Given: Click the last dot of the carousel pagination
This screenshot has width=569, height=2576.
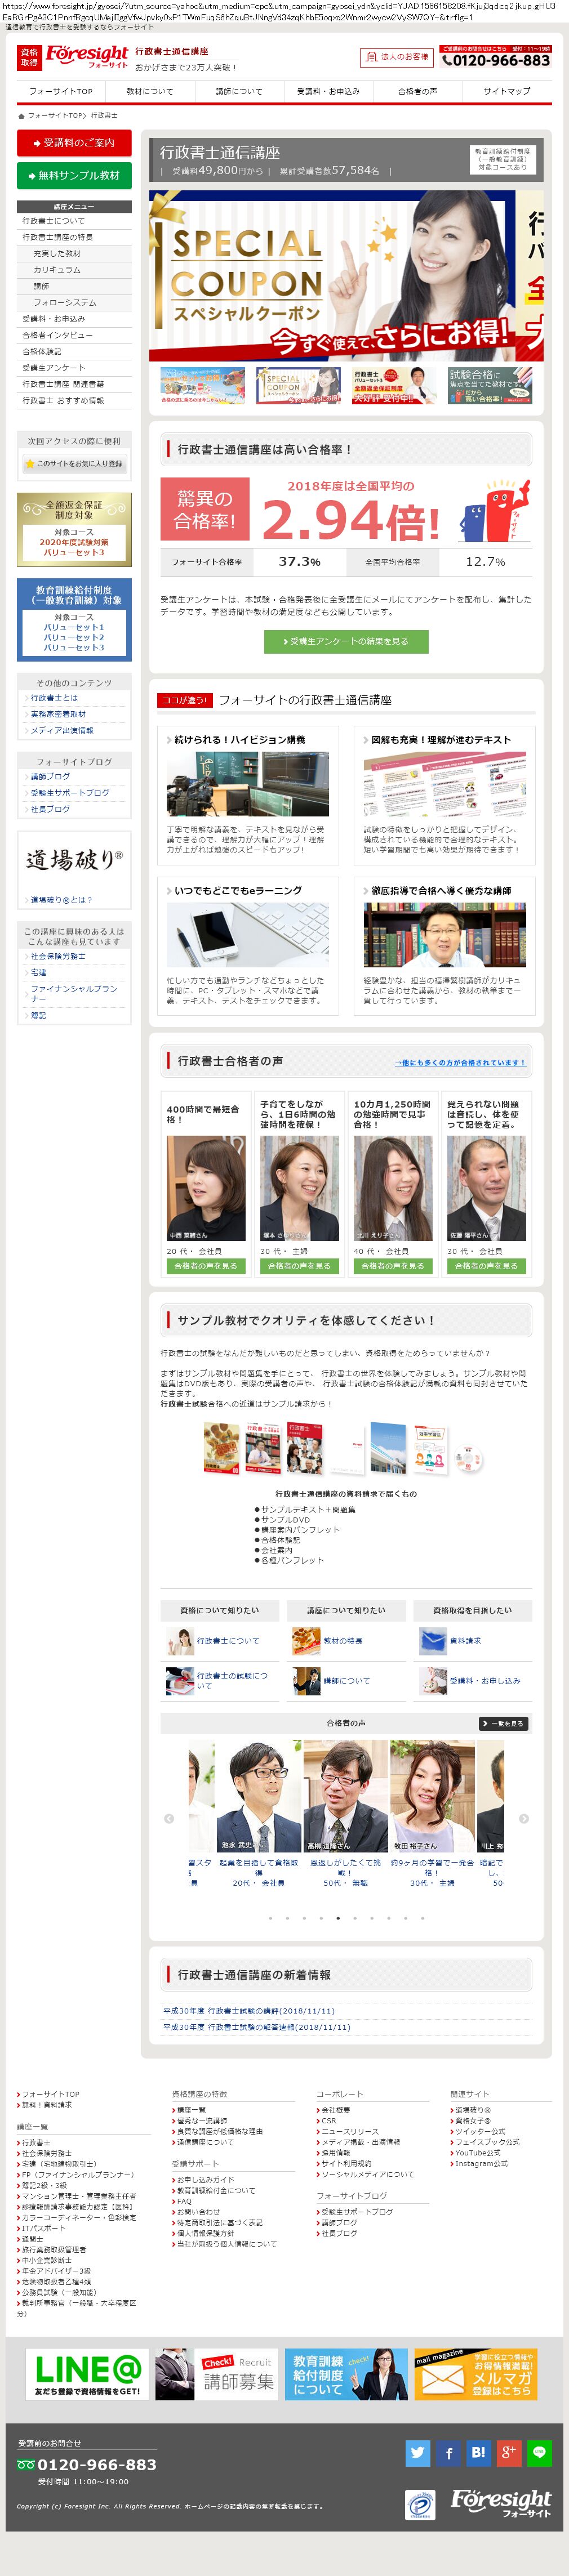Looking at the screenshot, I should coord(422,1918).
